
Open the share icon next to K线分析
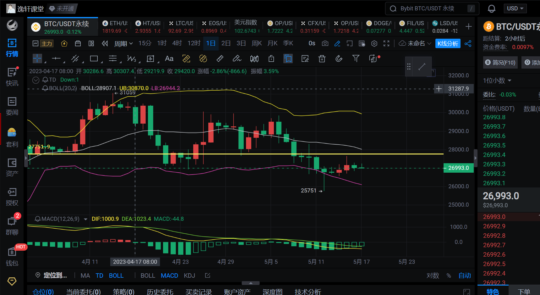[468, 43]
